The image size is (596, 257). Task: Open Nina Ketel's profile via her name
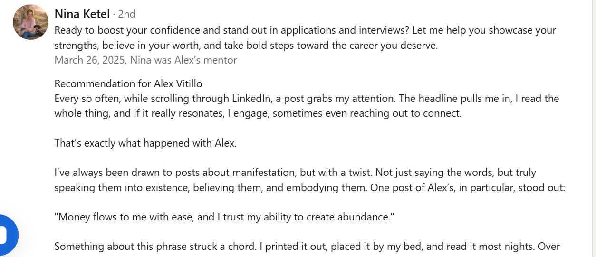(82, 14)
